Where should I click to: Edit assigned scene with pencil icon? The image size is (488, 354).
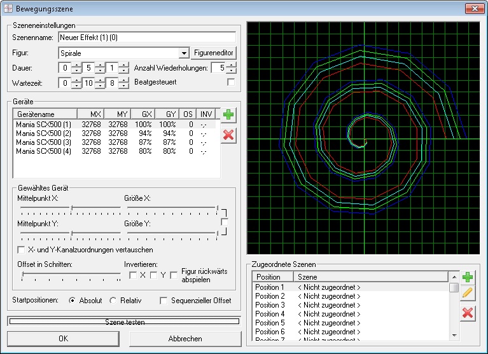[468, 294]
